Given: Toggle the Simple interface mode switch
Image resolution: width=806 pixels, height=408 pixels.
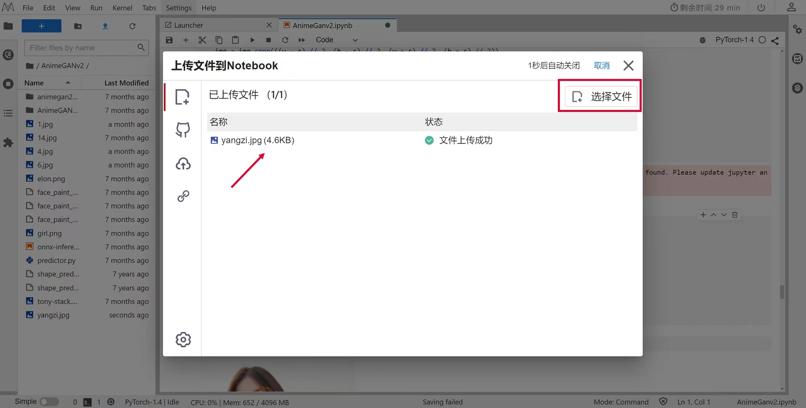Looking at the screenshot, I should 49,402.
